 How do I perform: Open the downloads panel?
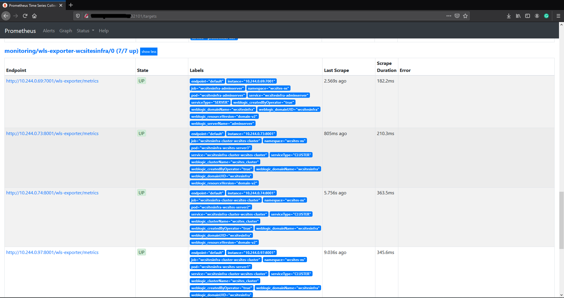[509, 16]
